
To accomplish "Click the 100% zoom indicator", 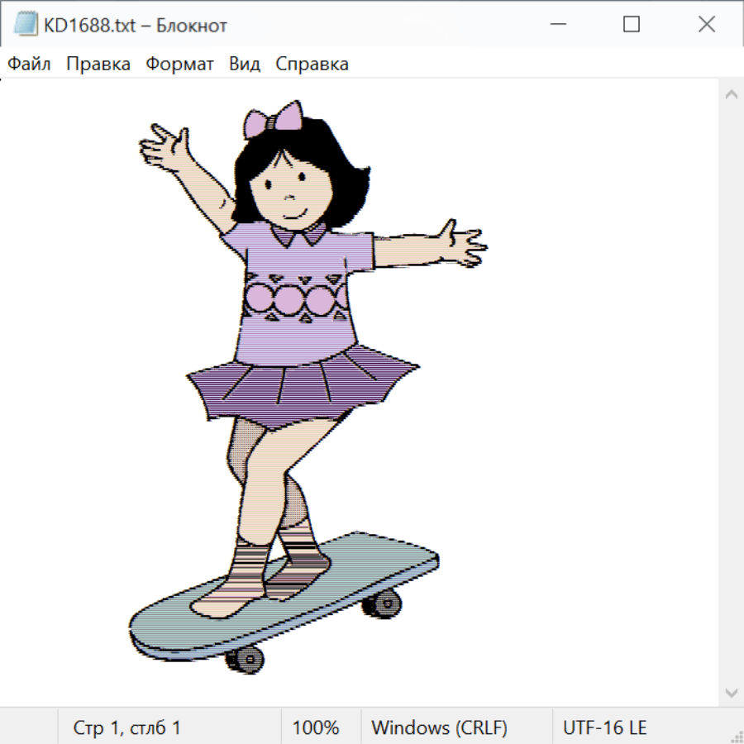I will pos(316,727).
